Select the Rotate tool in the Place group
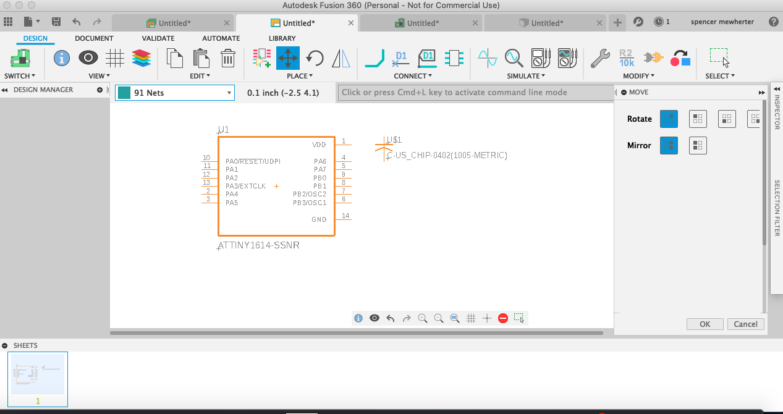783x414 pixels. 315,59
